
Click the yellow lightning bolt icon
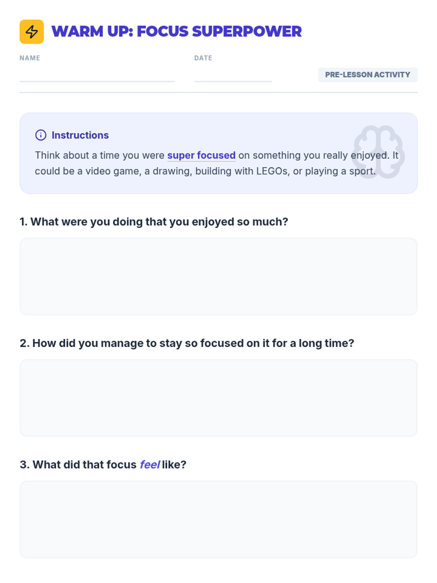click(x=32, y=32)
